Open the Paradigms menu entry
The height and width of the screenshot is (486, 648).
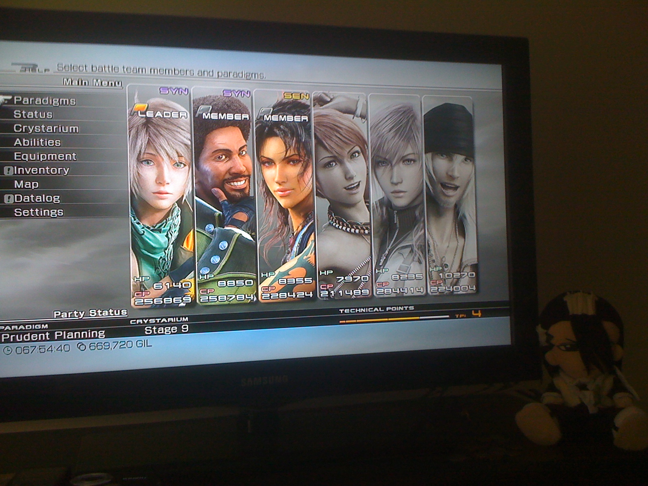coord(45,100)
